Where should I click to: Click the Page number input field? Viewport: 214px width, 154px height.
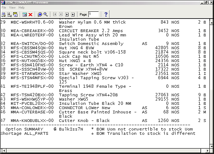[93, 14]
